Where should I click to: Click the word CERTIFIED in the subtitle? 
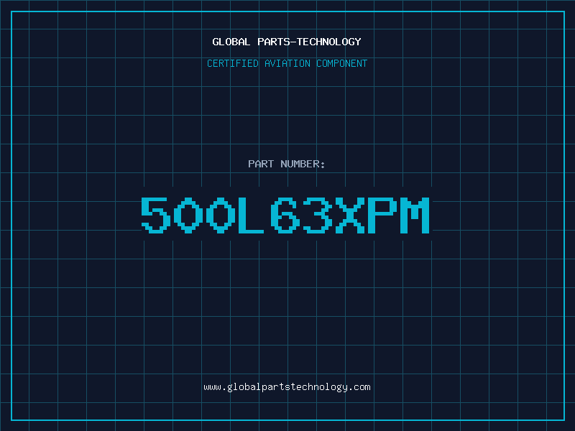point(232,63)
